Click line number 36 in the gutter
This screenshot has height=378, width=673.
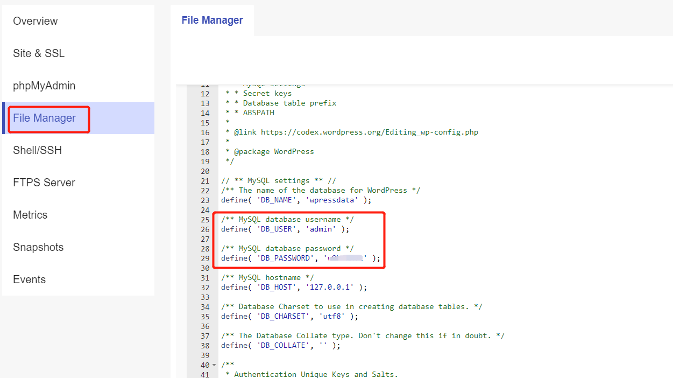pos(205,326)
